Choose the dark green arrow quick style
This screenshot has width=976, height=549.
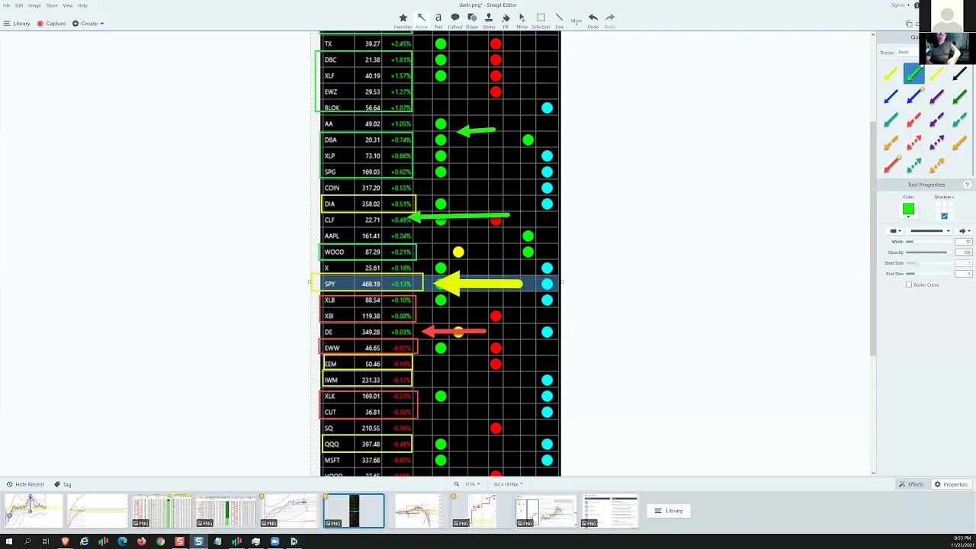tap(959, 97)
